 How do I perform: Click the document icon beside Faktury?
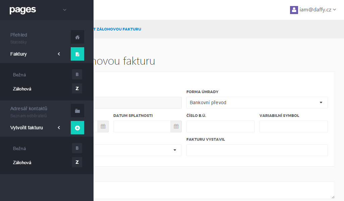tap(77, 54)
